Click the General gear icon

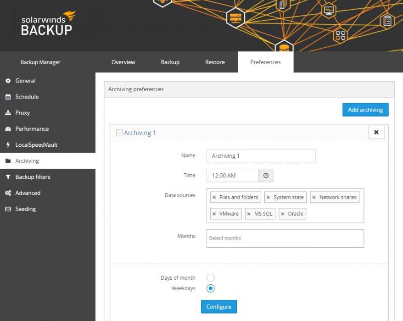(x=8, y=81)
